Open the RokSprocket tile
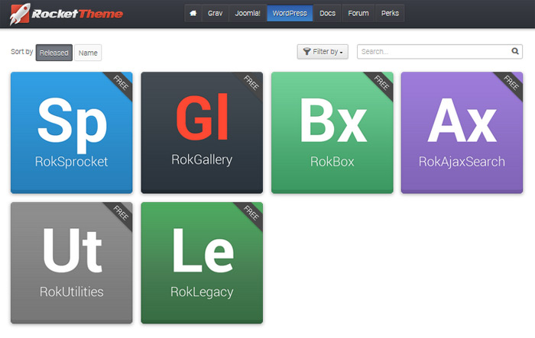This screenshot has height=338, width=535. [72, 133]
